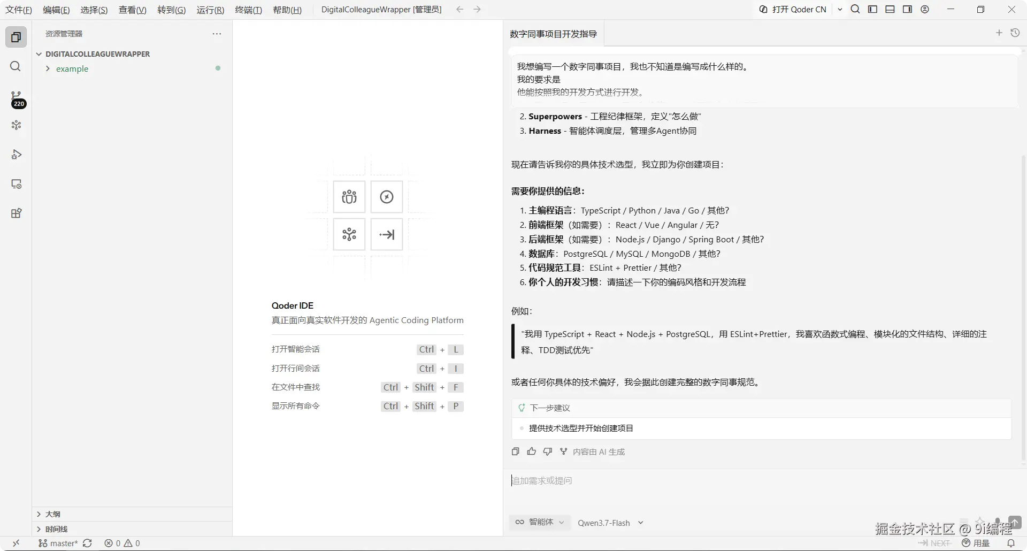Click the 用量 usage indicator in status bar
Image resolution: width=1027 pixels, height=551 pixels.
(976, 544)
